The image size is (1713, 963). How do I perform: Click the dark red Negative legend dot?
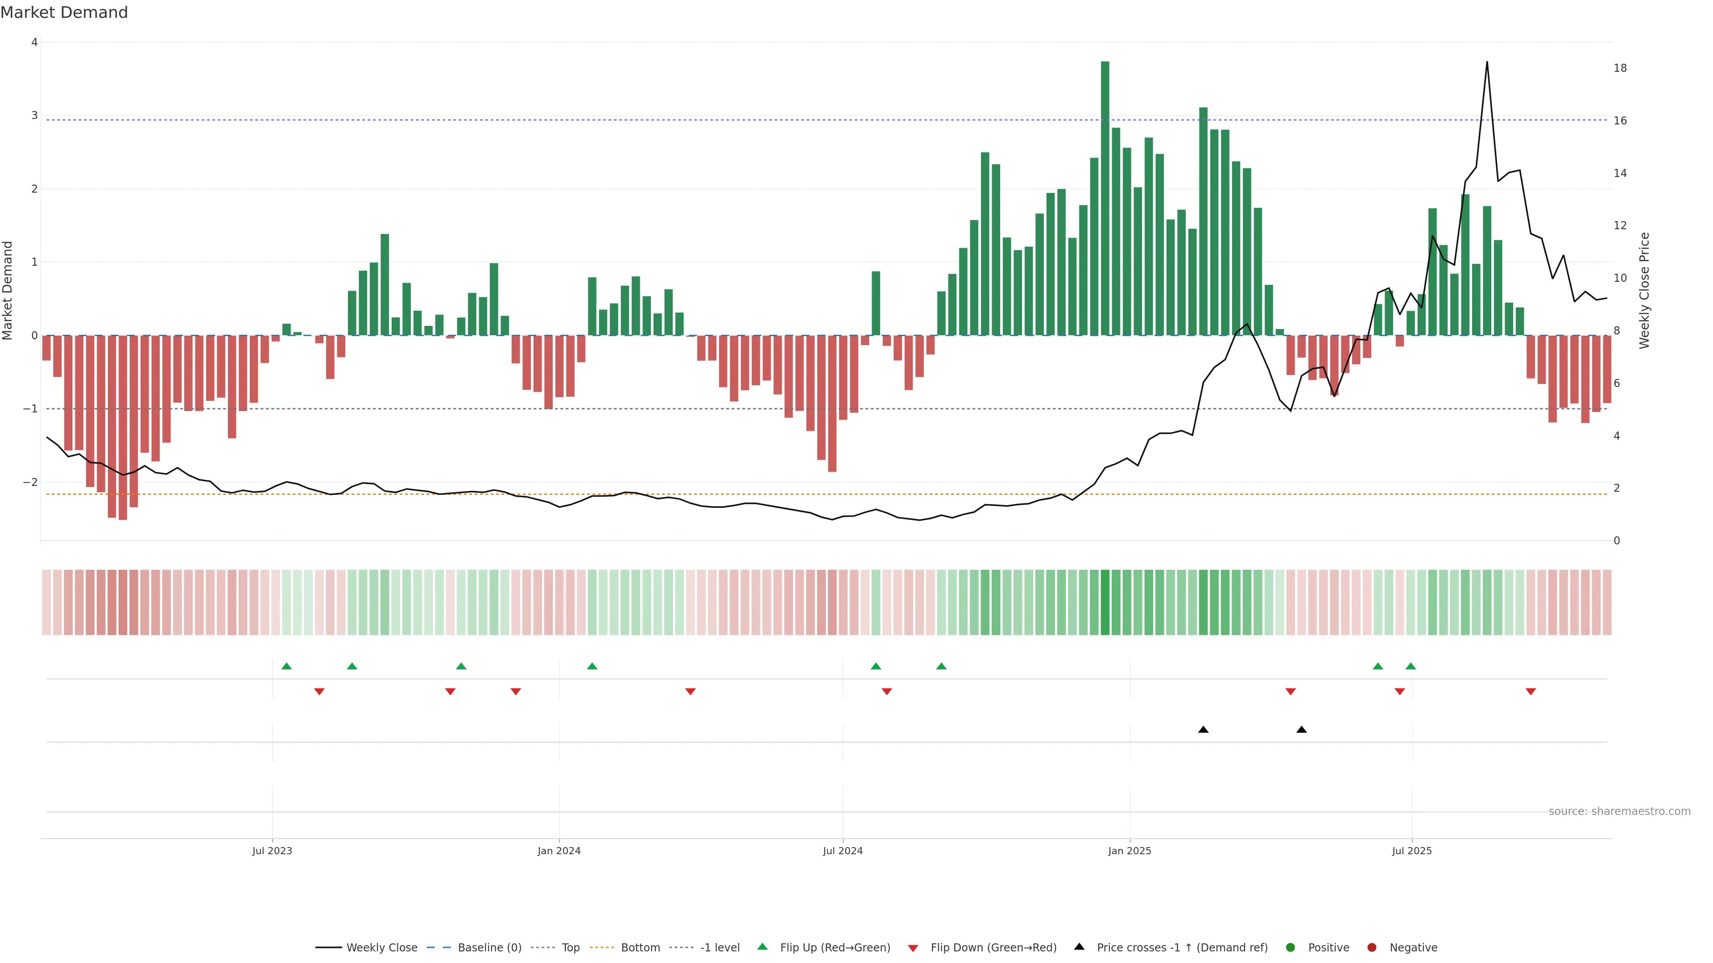[x=1372, y=947]
